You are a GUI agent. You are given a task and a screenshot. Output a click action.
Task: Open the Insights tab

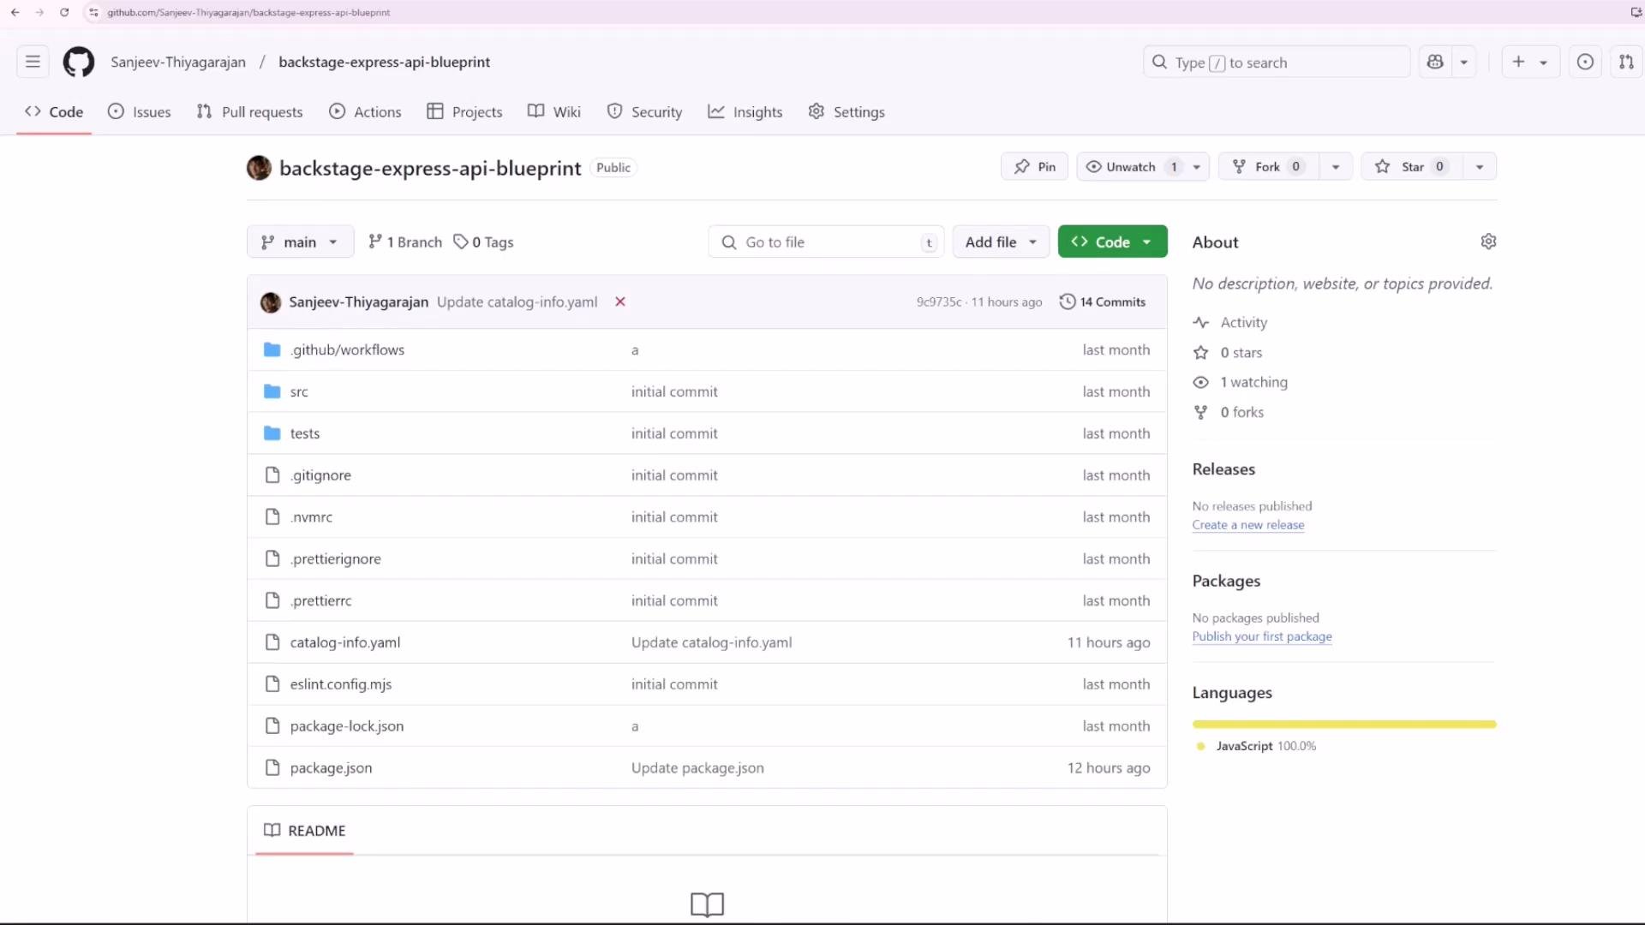point(745,111)
